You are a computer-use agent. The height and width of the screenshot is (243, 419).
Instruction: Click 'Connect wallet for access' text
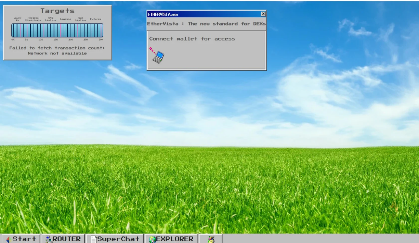pyautogui.click(x=192, y=39)
